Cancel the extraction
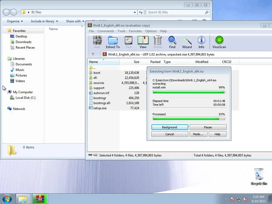Image resolution: width=272 pixels, height=204 pixels. pos(170,134)
